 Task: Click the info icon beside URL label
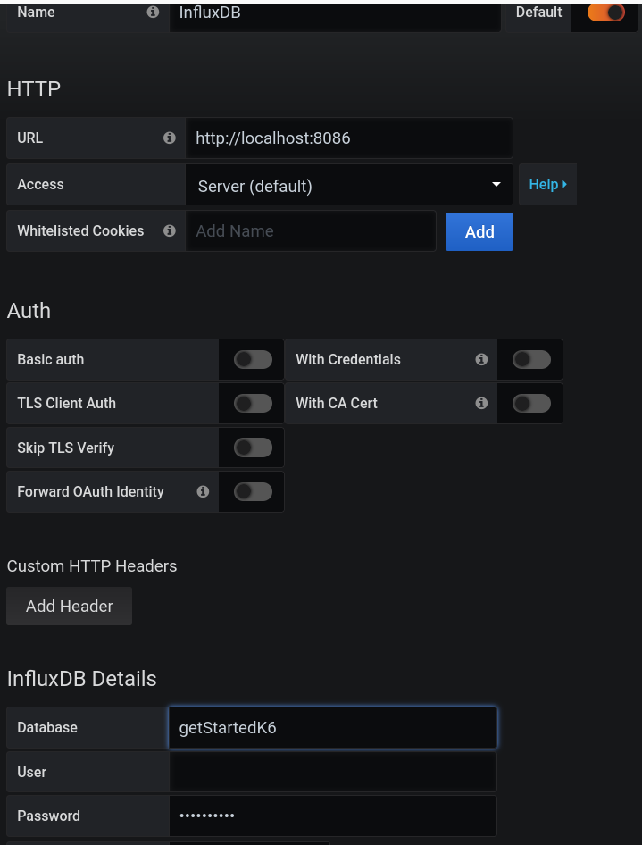[x=170, y=138]
